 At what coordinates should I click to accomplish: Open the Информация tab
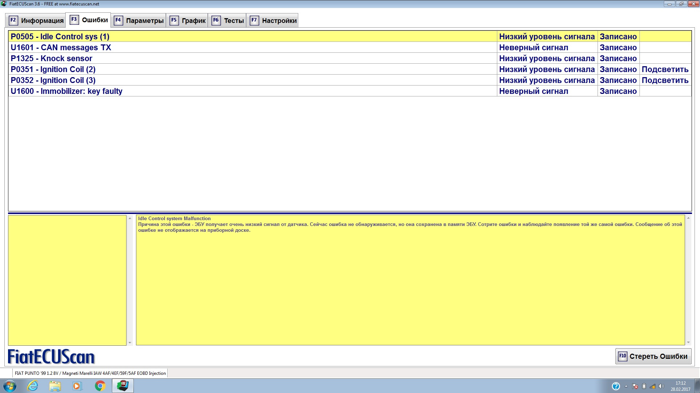36,20
